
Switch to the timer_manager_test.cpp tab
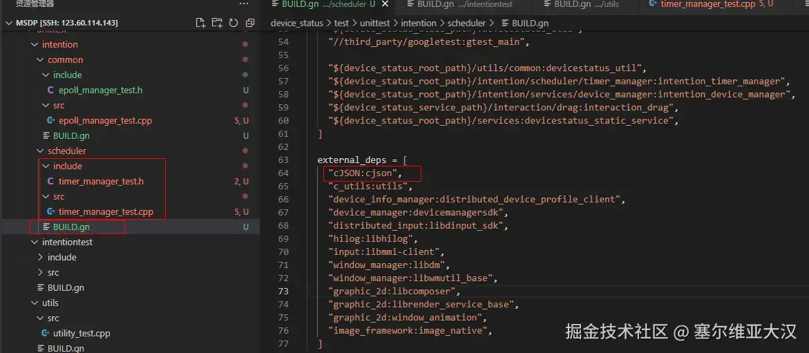pos(714,5)
